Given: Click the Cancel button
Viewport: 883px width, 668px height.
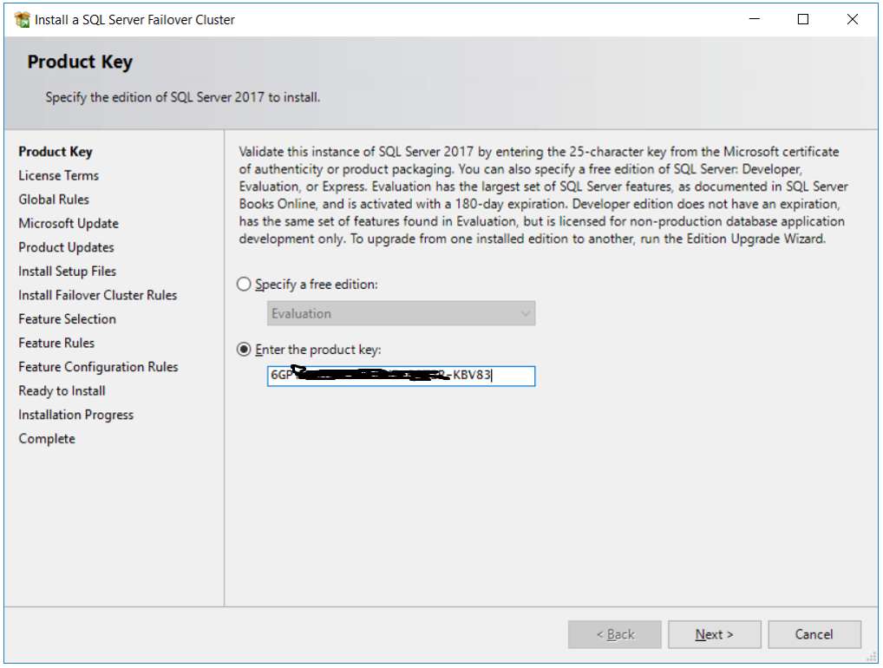Looking at the screenshot, I should point(814,635).
